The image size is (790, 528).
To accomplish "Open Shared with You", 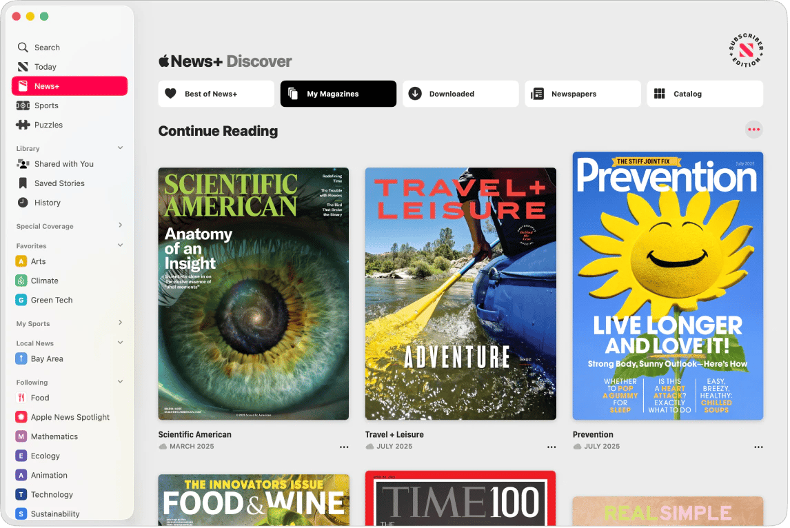I will click(63, 164).
